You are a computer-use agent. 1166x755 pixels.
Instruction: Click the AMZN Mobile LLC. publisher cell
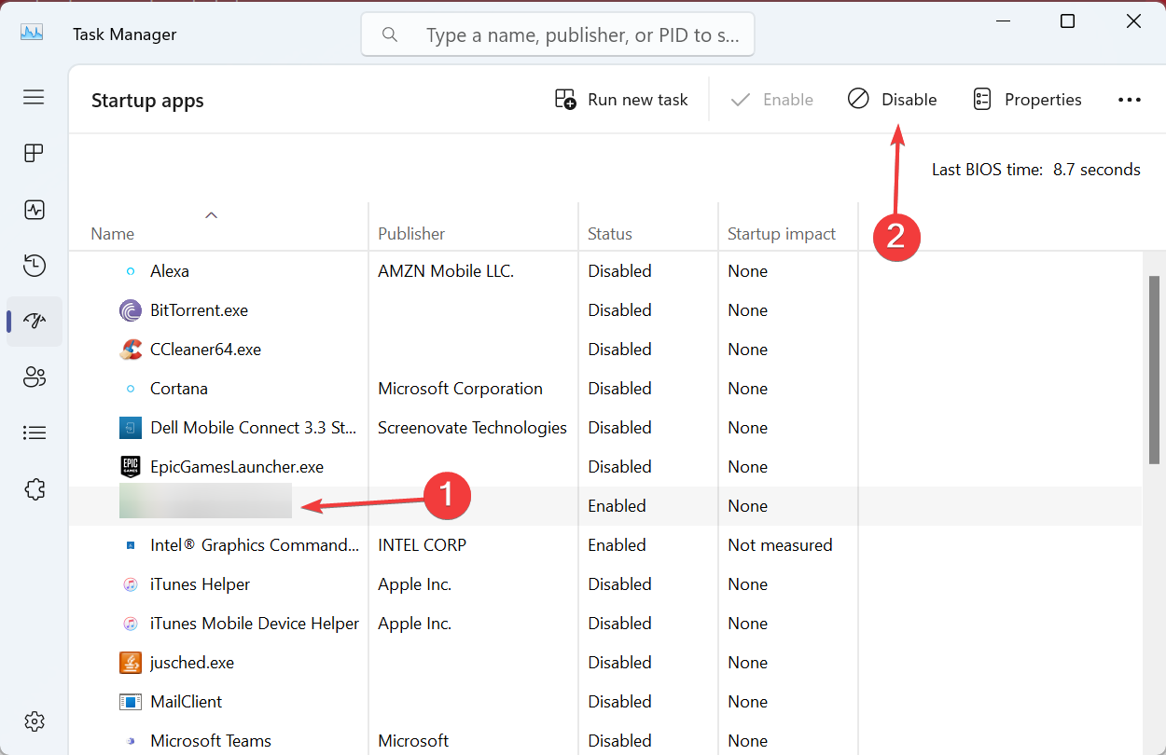pyautogui.click(x=446, y=271)
